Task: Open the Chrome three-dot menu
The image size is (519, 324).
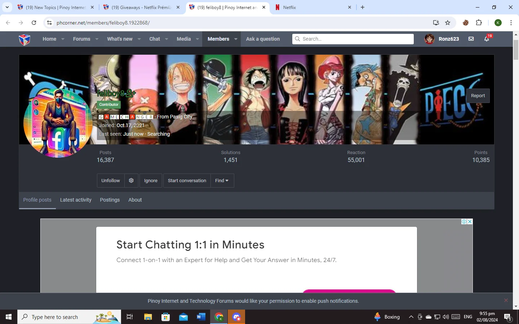Action: tap(511, 23)
